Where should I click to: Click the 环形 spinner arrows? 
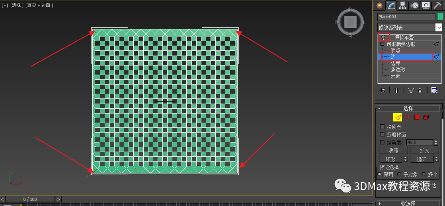(x=406, y=159)
